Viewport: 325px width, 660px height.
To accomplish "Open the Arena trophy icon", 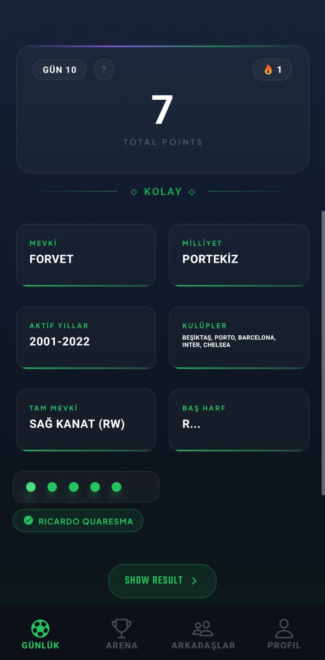I will tap(121, 629).
